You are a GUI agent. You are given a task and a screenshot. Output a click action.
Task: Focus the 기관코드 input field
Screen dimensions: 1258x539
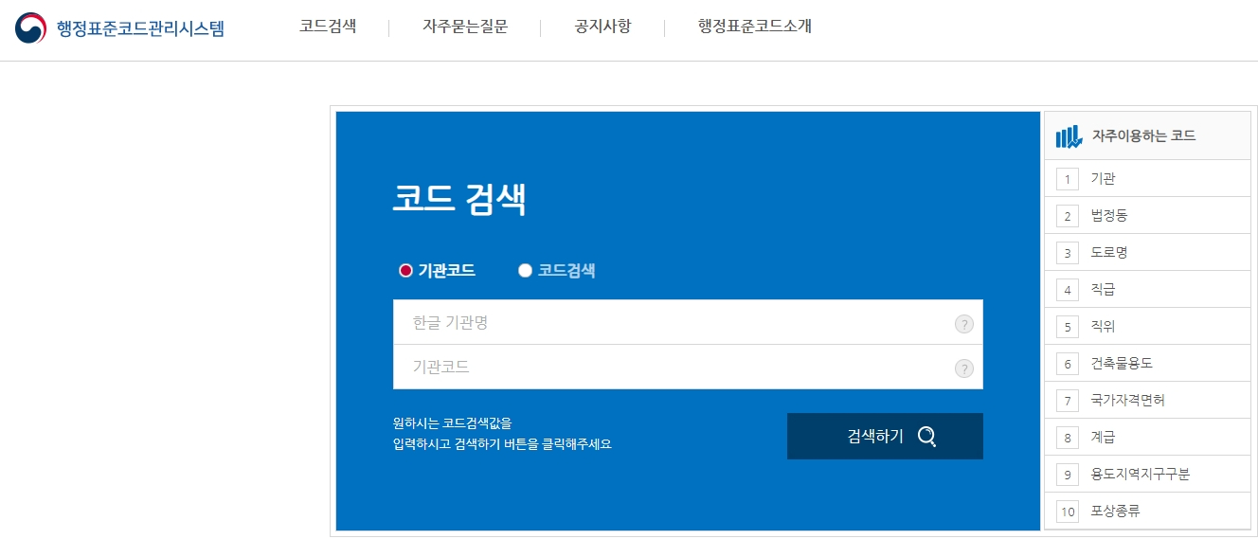click(688, 367)
